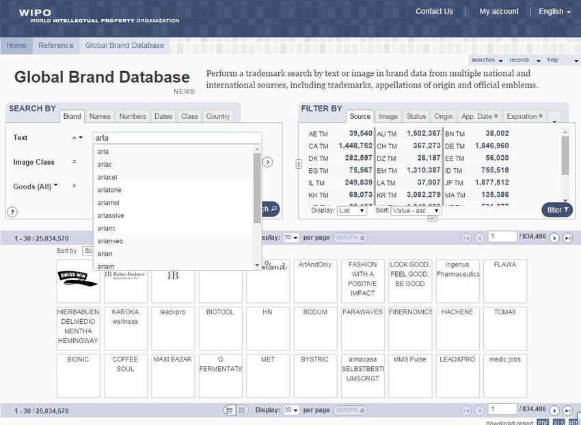The image size is (581, 425).
Task: Go to previous page using bottom pager icon
Action: coord(479,411)
